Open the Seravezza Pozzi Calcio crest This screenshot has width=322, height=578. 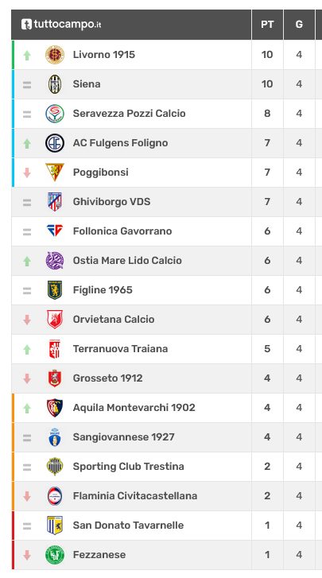[x=55, y=114]
